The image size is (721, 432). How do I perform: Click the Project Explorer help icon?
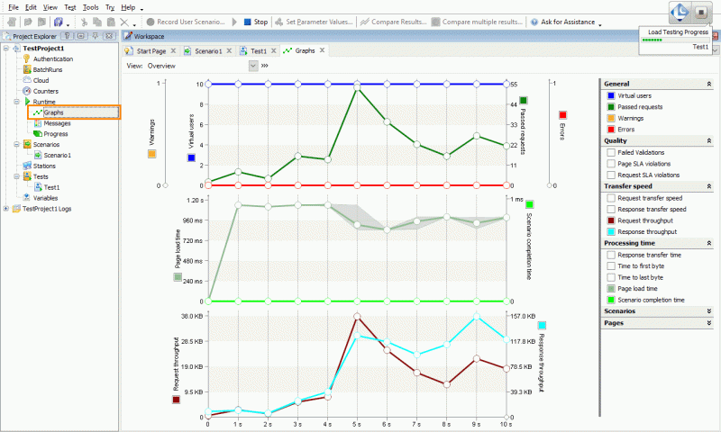click(x=67, y=36)
